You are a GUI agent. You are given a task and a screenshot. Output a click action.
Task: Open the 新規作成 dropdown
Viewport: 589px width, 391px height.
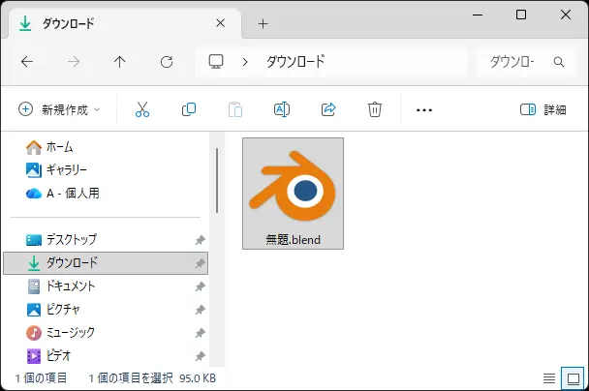coord(59,109)
